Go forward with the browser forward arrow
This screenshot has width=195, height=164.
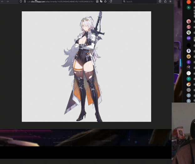tap(8, 2)
